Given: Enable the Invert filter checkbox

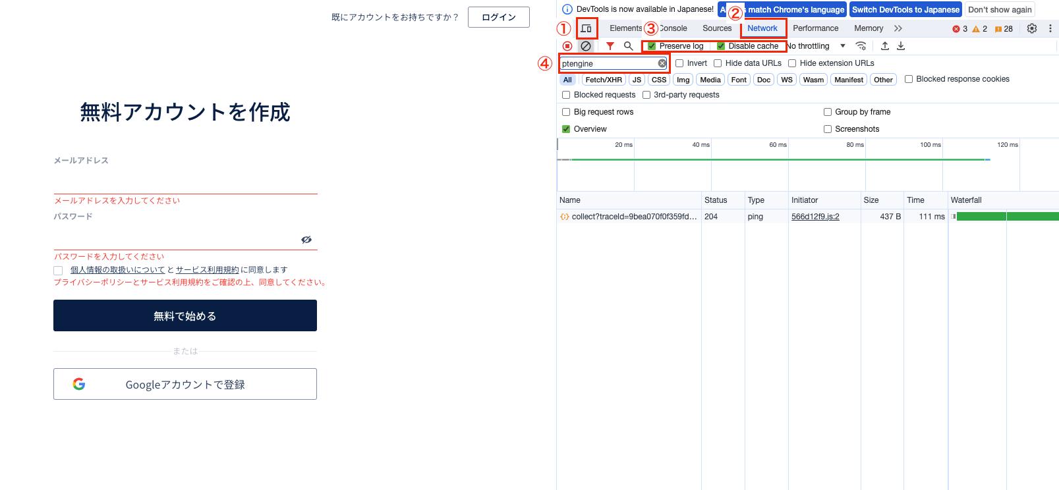Looking at the screenshot, I should point(679,63).
